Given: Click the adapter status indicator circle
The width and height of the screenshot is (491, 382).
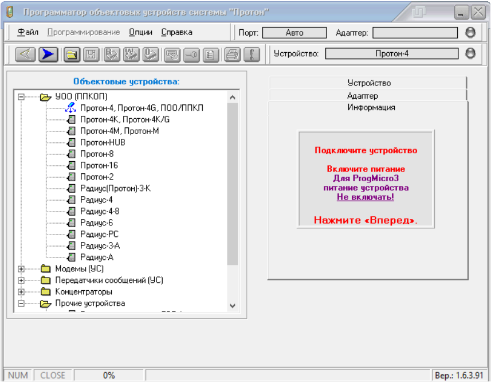Looking at the screenshot, I should click(x=470, y=33).
